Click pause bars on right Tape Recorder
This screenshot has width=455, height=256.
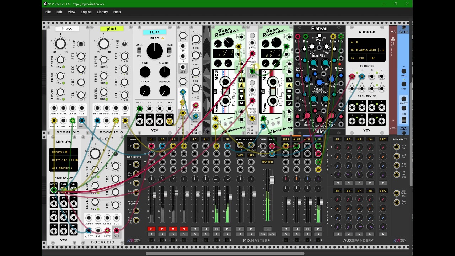tap(289, 91)
